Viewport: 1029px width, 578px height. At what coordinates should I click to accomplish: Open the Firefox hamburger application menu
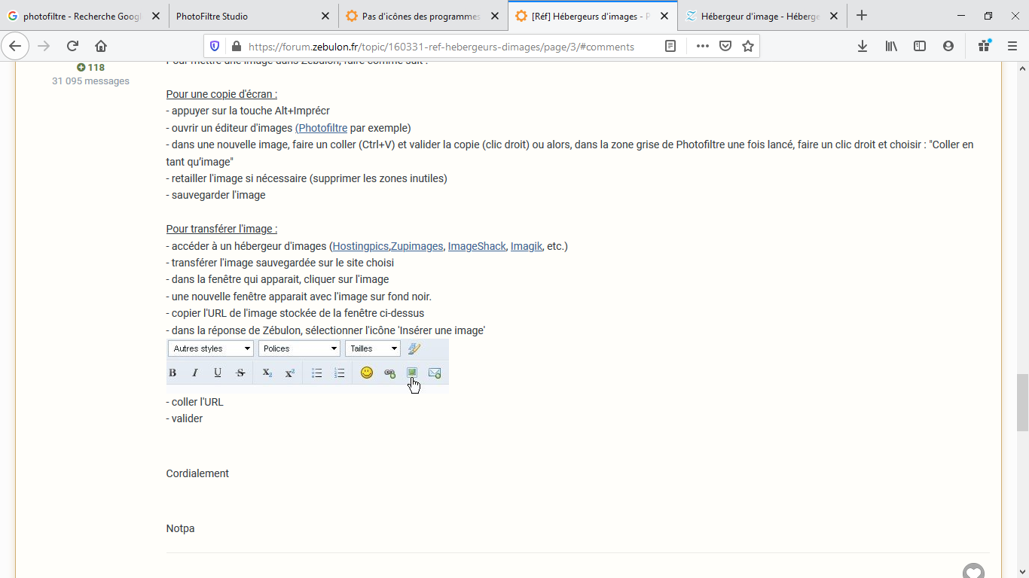(1013, 46)
